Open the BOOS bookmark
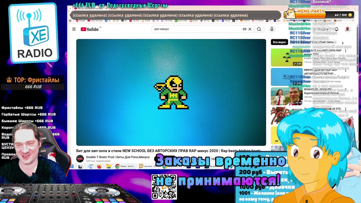The width and height of the screenshot is (361, 203). click(x=194, y=21)
